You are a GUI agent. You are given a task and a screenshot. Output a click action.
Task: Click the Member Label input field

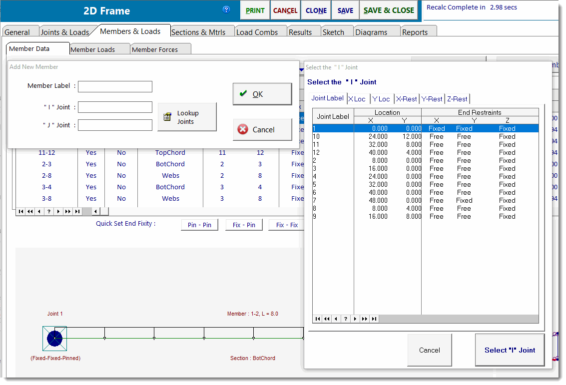[x=115, y=87]
